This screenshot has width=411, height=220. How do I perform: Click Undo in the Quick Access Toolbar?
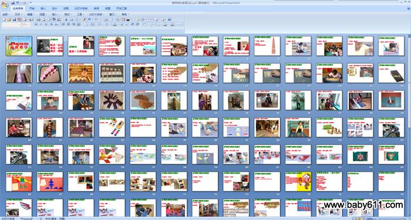(18, 2)
